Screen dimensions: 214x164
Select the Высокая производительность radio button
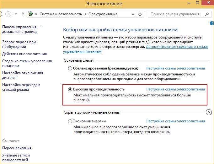tap(70, 89)
